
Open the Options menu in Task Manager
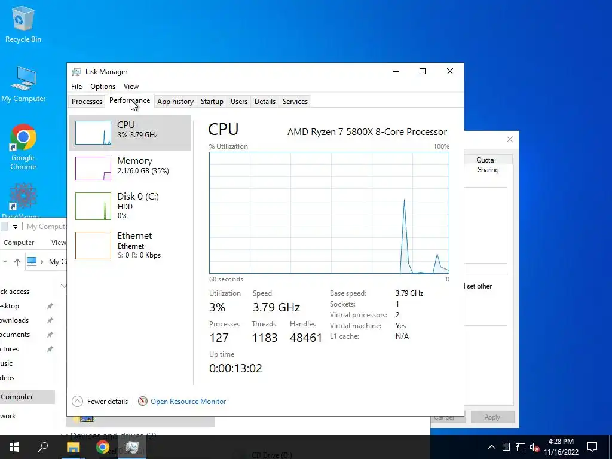(x=103, y=87)
